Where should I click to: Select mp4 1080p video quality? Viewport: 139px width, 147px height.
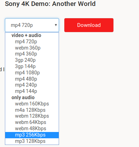tap(32, 73)
